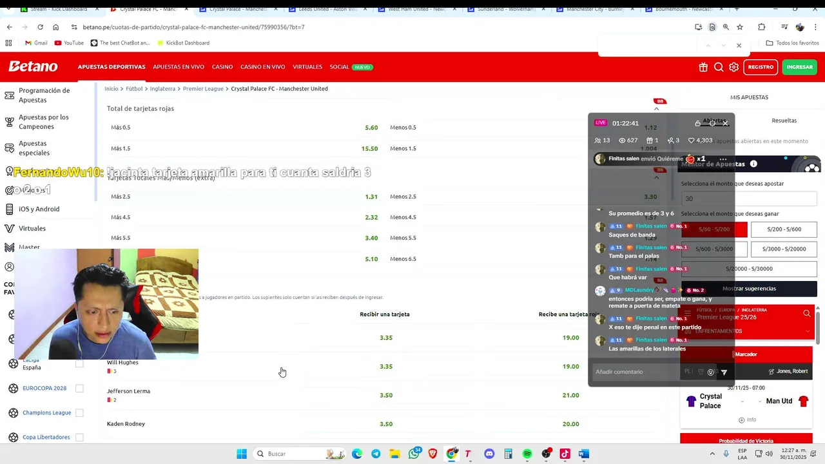Viewport: 825px width, 464px height.
Task: Select the S/3000 - S/20000 win amount option
Action: (x=783, y=249)
